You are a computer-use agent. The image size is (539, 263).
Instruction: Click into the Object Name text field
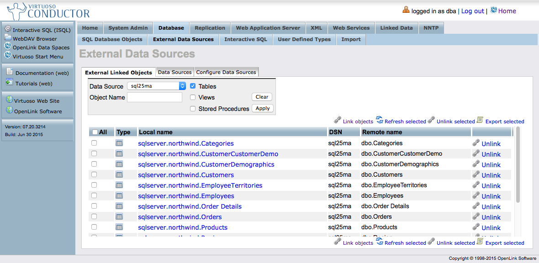[x=154, y=97]
